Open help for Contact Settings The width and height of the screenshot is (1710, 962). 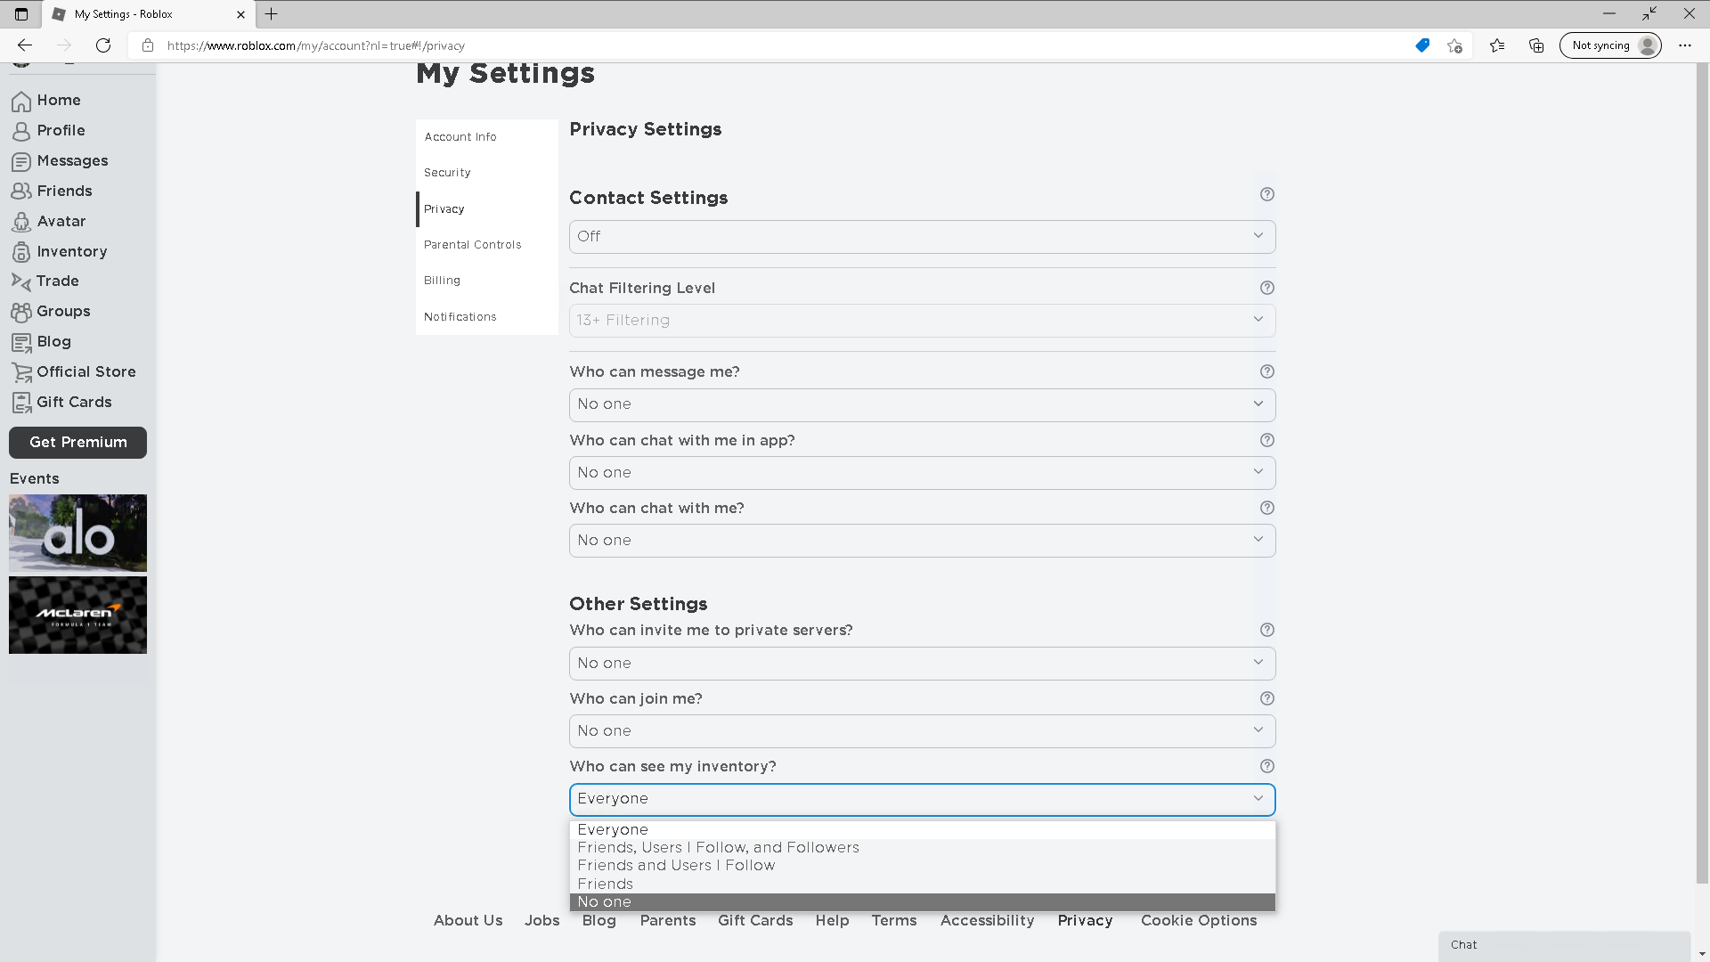click(x=1267, y=194)
